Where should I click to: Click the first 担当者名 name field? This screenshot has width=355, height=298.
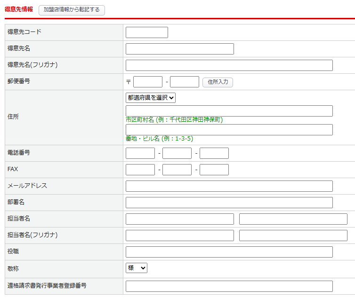coord(179,219)
